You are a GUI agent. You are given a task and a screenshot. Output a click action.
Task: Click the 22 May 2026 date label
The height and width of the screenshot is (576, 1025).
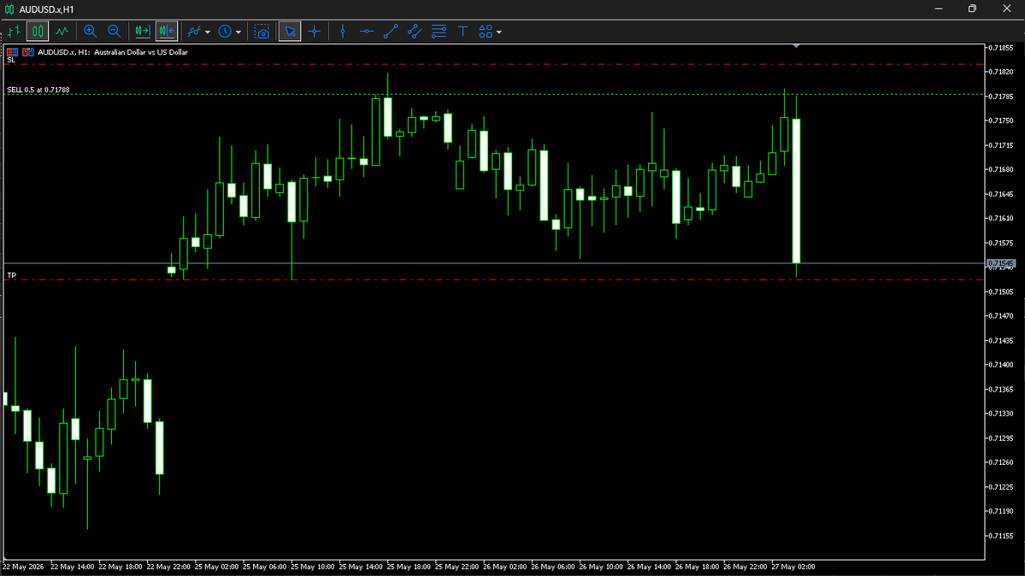point(24,567)
